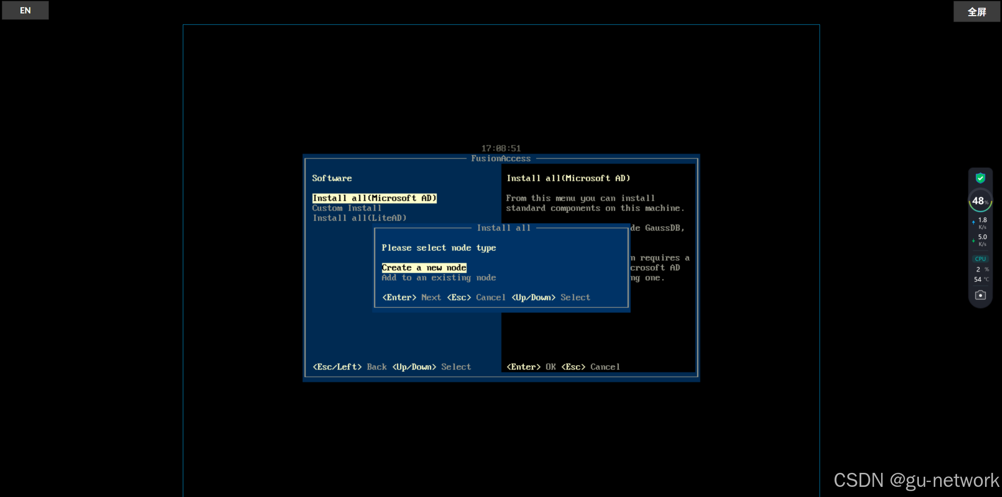Select Custom Install menu entry
1002x497 pixels.
pos(347,208)
